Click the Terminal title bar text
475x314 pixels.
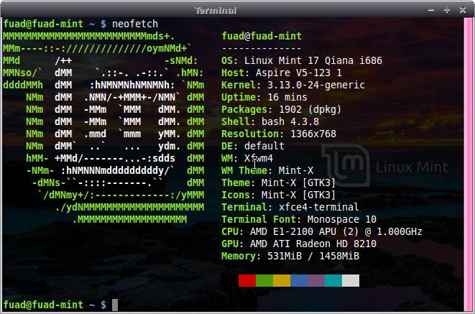[x=216, y=11]
